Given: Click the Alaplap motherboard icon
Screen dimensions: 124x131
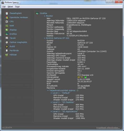Looking at the screenshot, I should click(x=7, y=30).
